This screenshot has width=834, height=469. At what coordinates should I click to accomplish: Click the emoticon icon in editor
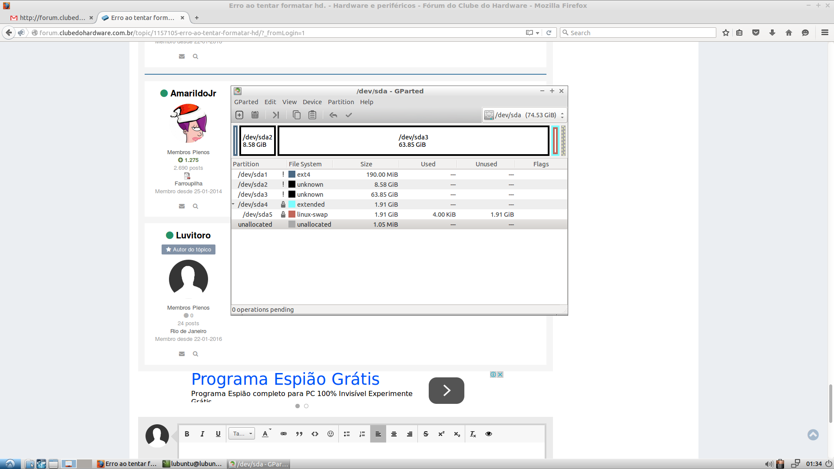331,434
